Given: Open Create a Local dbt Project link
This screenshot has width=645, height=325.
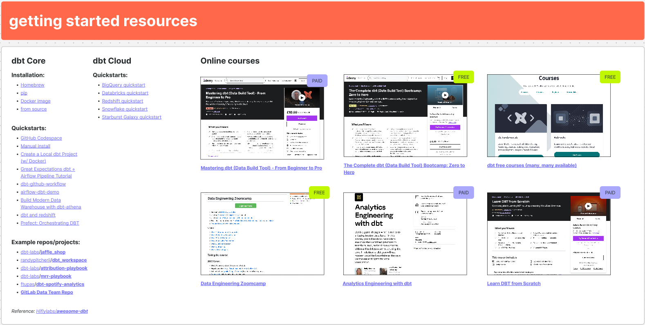Looking at the screenshot, I should [49, 158].
